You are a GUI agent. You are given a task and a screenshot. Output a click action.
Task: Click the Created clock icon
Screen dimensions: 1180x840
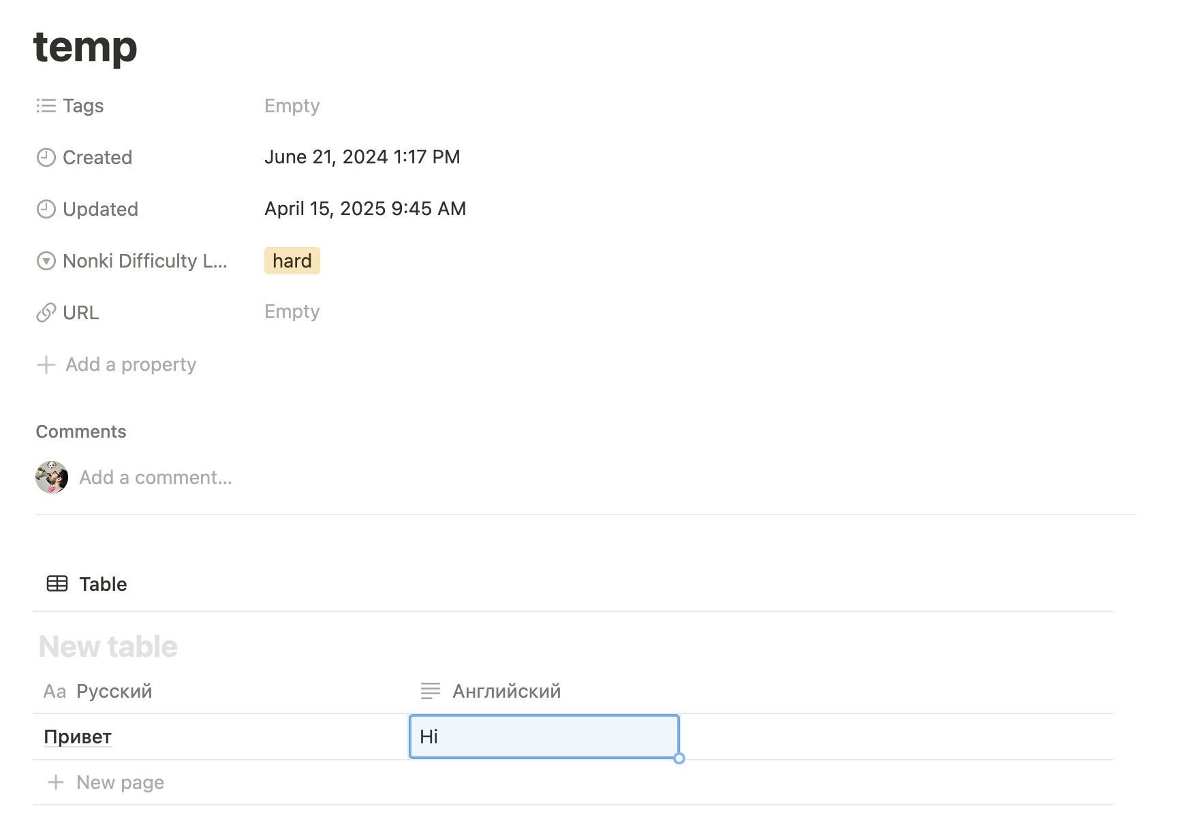pyautogui.click(x=46, y=157)
